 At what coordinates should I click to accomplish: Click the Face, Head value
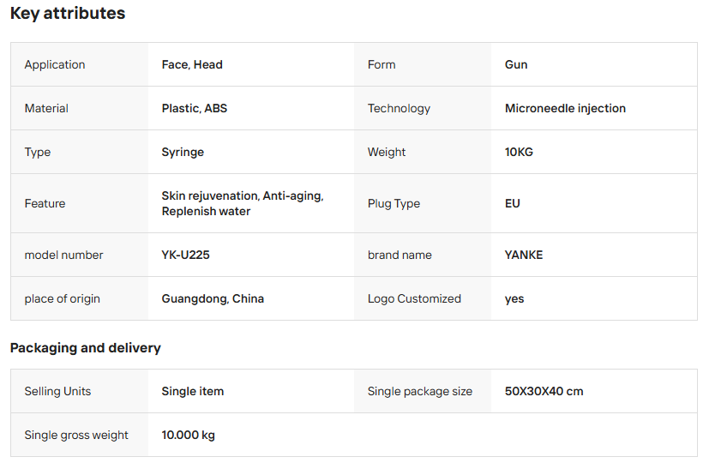click(x=192, y=65)
